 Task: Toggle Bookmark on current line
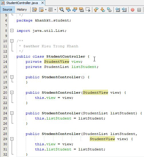point(109,10)
